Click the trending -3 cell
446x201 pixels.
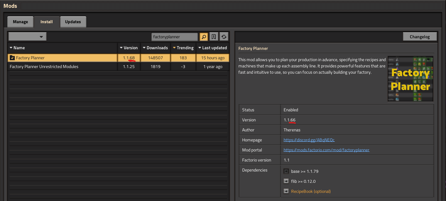(x=183, y=66)
